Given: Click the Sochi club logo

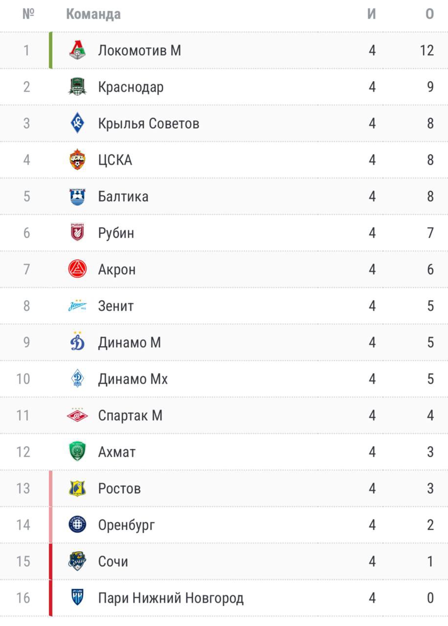Looking at the screenshot, I should pyautogui.click(x=77, y=561).
